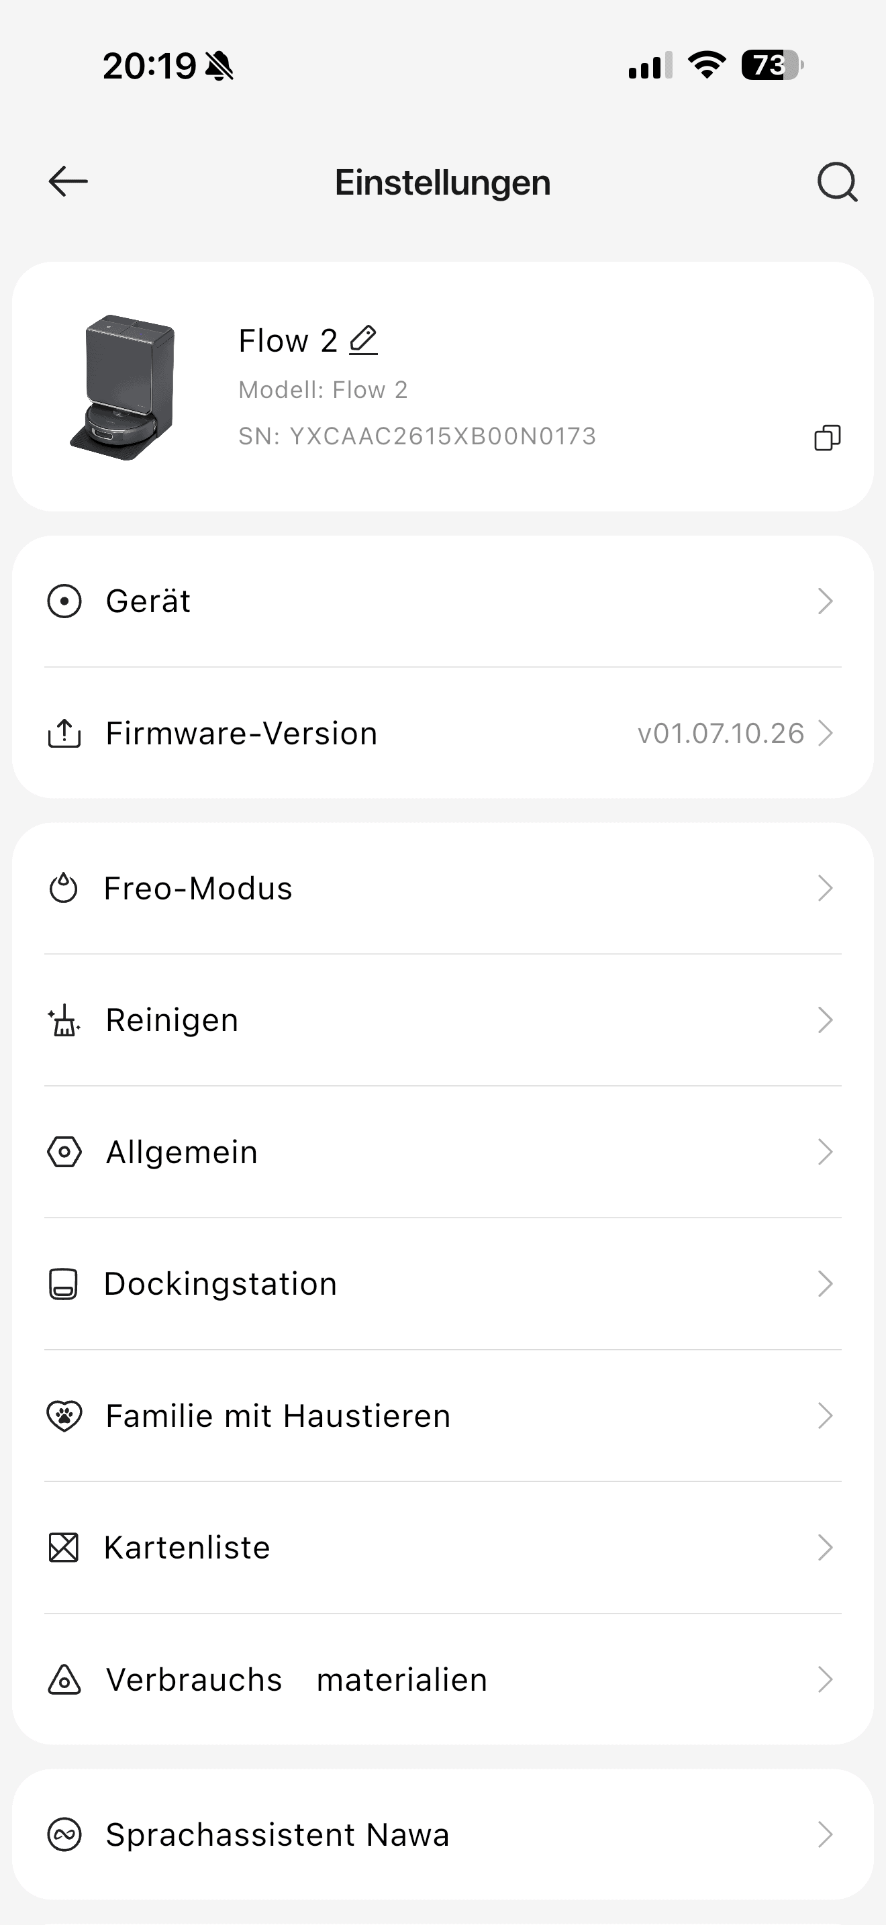Tap the Sprachassistent Nawa icon
This screenshot has width=886, height=1925.
point(64,1834)
